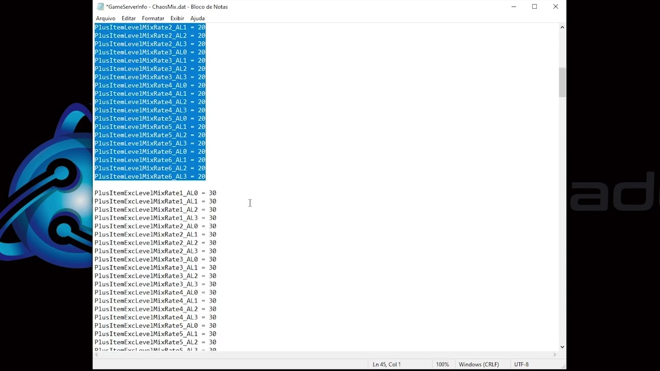Click line PlusItemExcLevelMixRate4_AL2 = 30
The height and width of the screenshot is (371, 660).
tap(155, 309)
